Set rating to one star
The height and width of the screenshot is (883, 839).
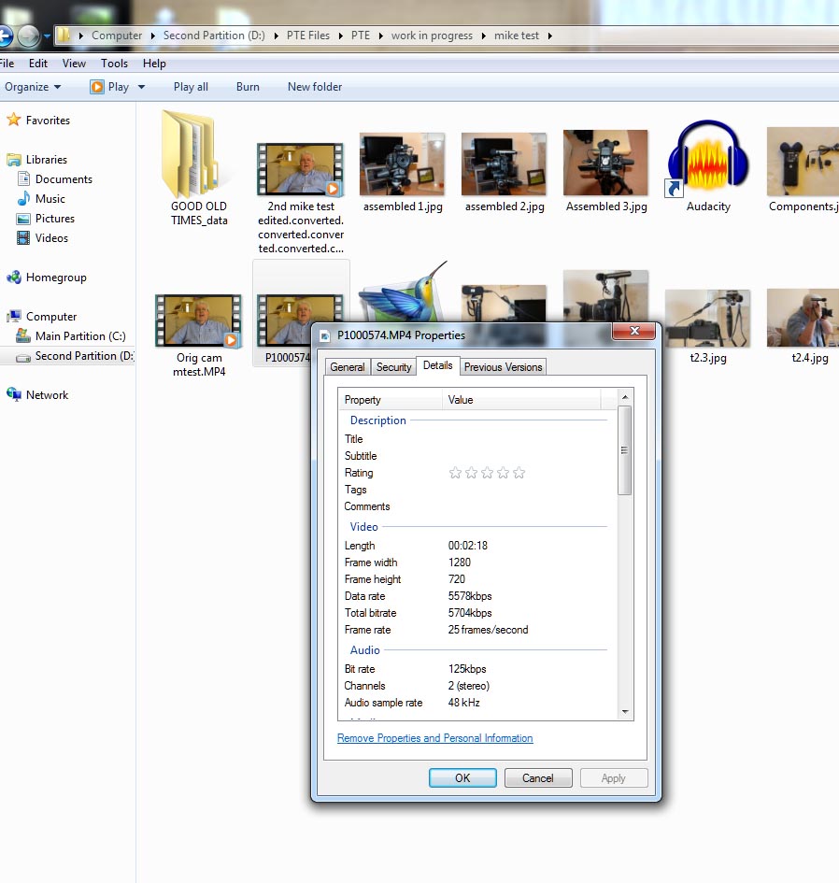(x=455, y=473)
